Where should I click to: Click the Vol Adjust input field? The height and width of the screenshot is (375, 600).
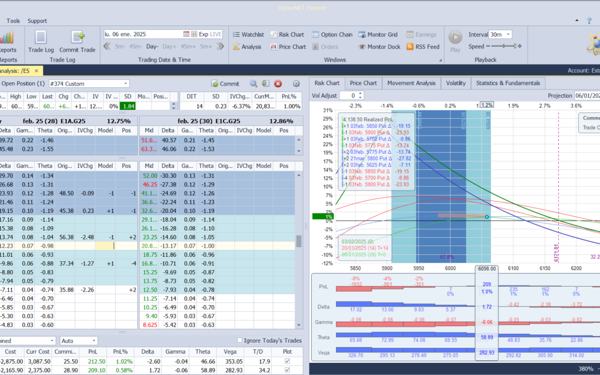(348, 96)
